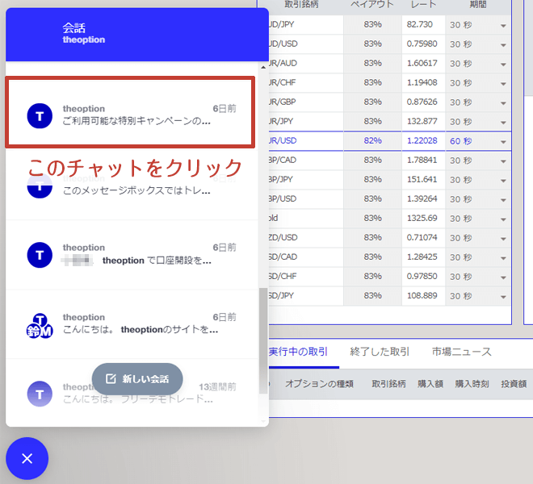This screenshot has height=484, width=533.
Task: Click avatar T of 口座開設 chat
Action: click(40, 255)
